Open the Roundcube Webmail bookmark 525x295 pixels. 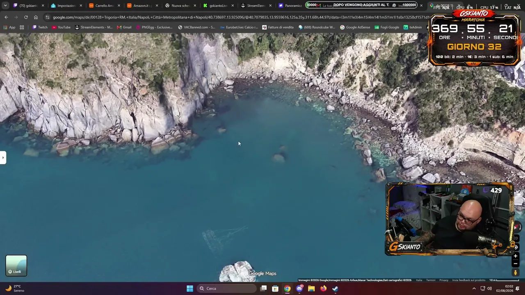pos(317,27)
